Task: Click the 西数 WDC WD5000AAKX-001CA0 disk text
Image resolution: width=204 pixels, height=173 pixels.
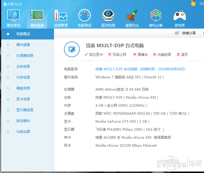Action: click(142, 114)
